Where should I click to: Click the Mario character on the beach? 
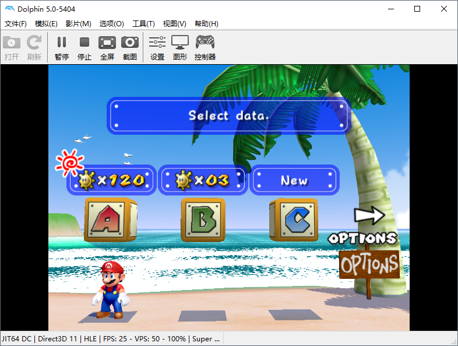point(111,289)
